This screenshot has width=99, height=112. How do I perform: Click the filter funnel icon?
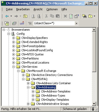tap(30, 23)
